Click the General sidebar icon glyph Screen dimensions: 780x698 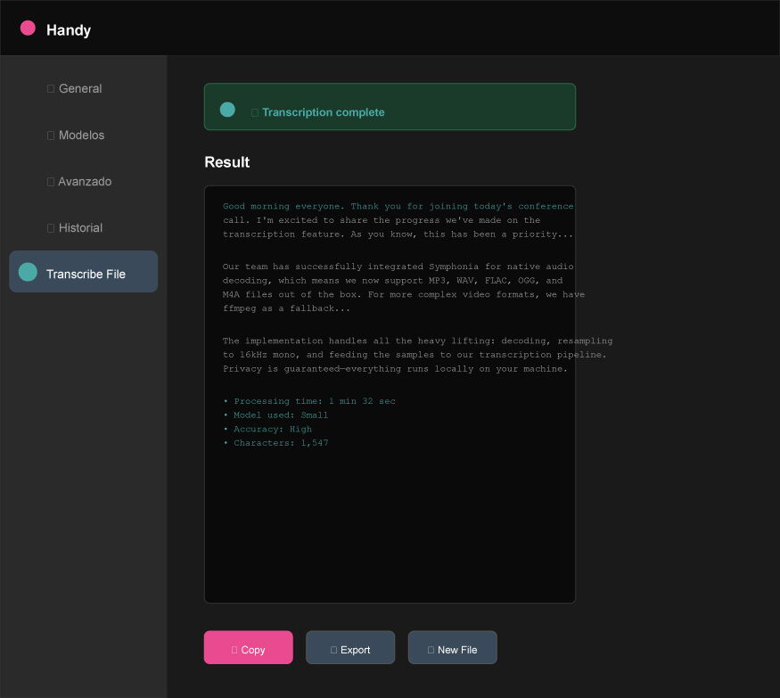coord(51,89)
